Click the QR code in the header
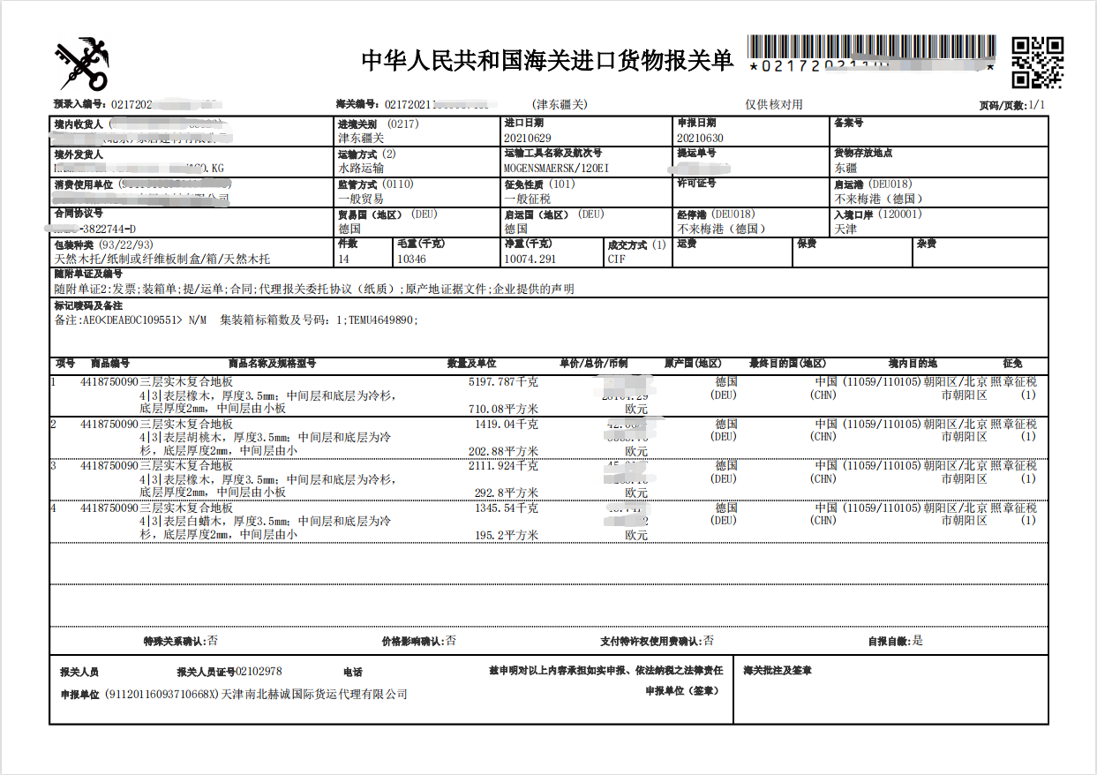1097x775 pixels. pos(1036,63)
